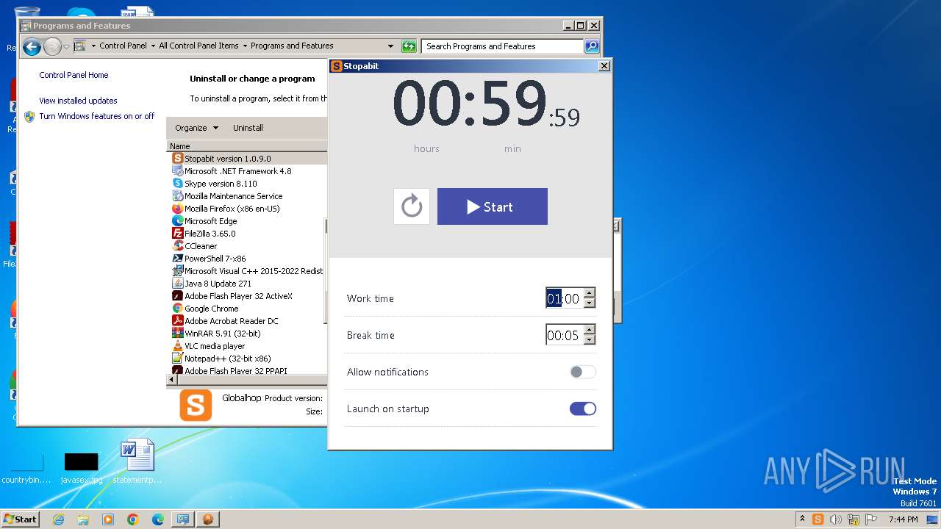Click the Back navigation arrow in Programs and Features
This screenshot has width=941, height=529.
[32, 47]
